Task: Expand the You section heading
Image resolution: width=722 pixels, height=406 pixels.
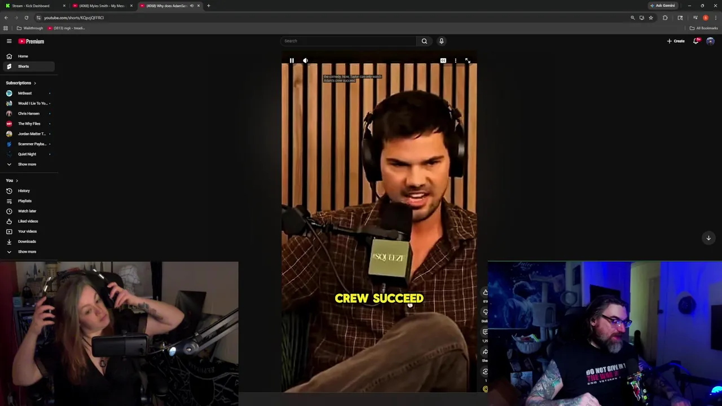Action: [12, 180]
